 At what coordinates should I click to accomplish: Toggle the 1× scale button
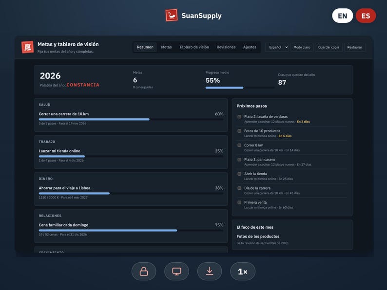point(243,272)
